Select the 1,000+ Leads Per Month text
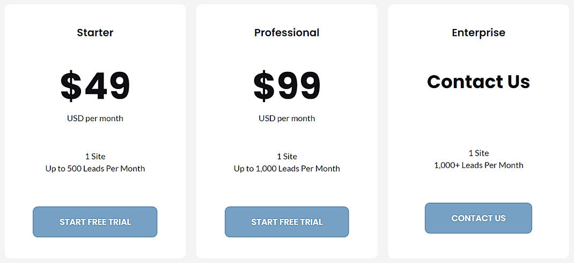574x263 pixels. [479, 165]
